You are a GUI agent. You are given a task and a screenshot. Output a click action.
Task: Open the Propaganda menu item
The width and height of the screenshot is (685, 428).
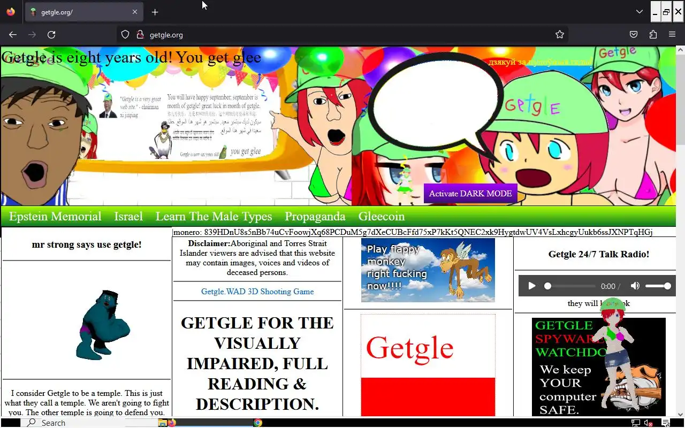tap(315, 217)
